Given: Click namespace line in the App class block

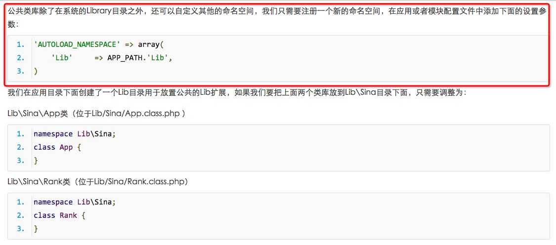Looking at the screenshot, I should [x=74, y=134].
